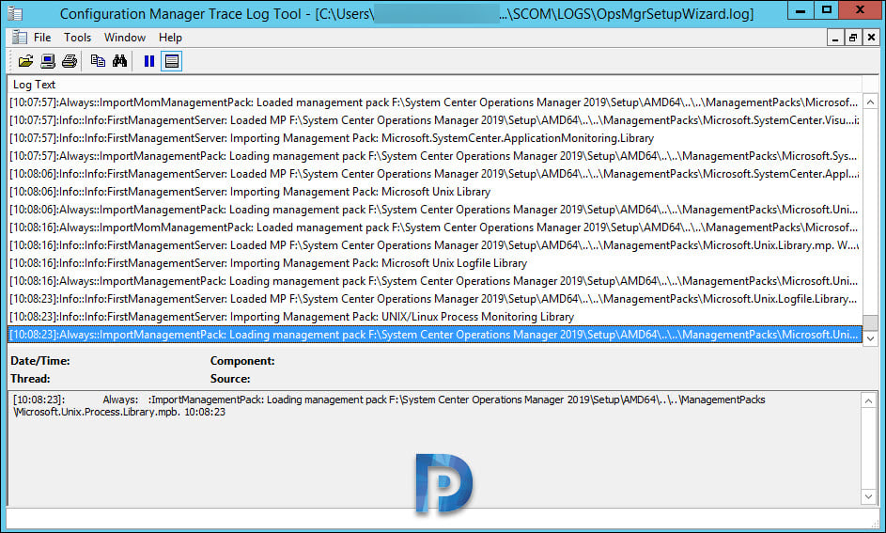The image size is (886, 533).
Task: Close the inner log document window
Action: [871, 38]
